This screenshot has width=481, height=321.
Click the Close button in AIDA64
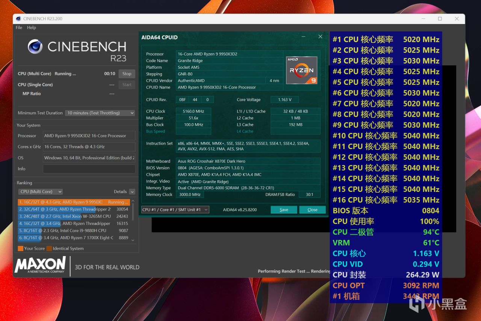tap(312, 210)
